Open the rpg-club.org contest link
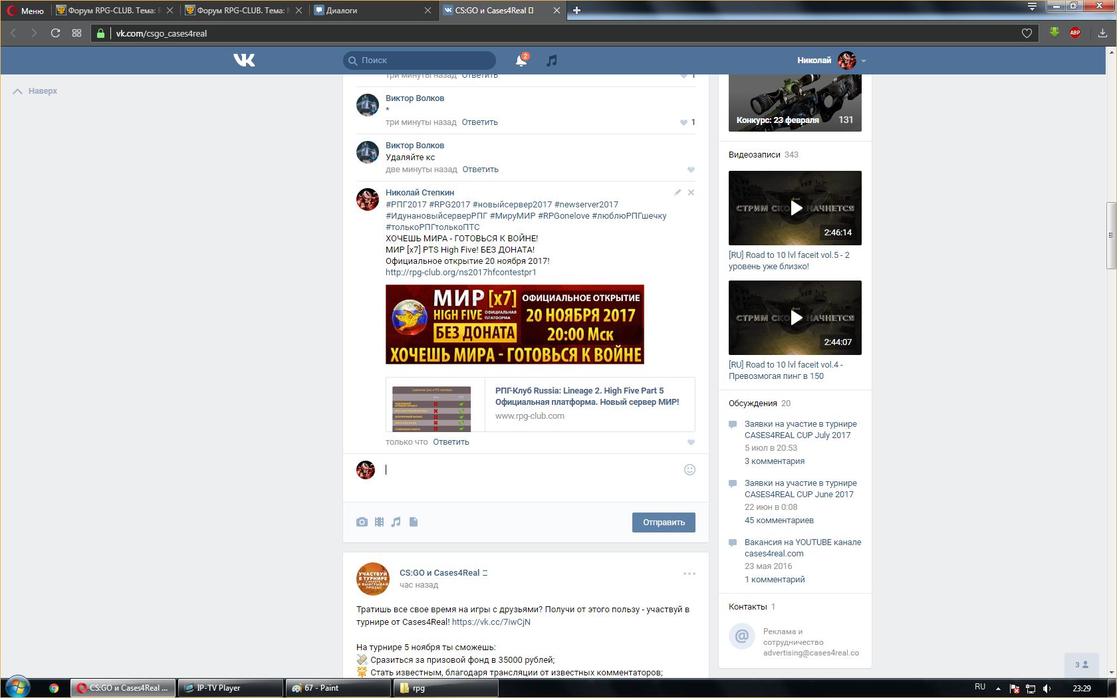The image size is (1117, 698). 461,273
